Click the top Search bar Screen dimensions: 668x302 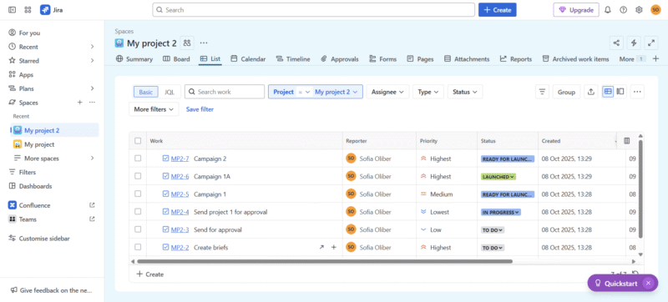point(314,10)
